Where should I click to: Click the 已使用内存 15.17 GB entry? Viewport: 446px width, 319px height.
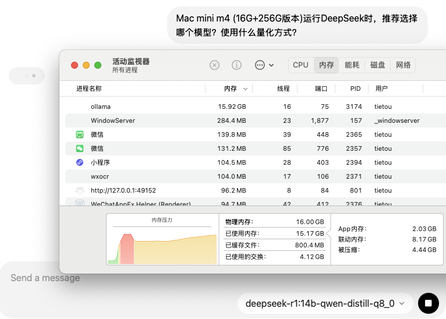pyautogui.click(x=274, y=233)
